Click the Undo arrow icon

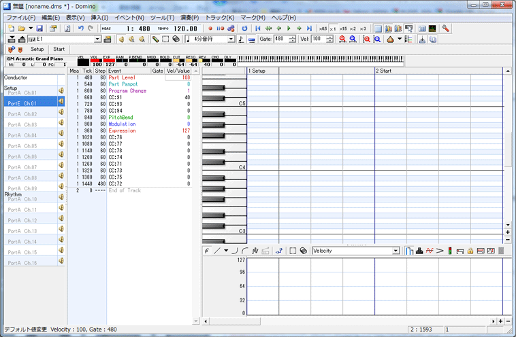pos(81,29)
